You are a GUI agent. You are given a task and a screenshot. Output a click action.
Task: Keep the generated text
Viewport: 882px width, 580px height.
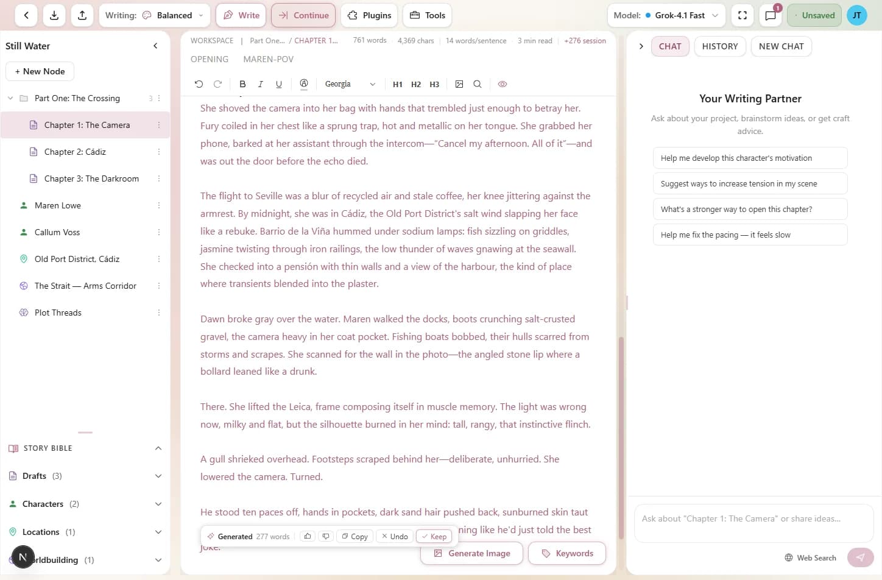pyautogui.click(x=434, y=536)
